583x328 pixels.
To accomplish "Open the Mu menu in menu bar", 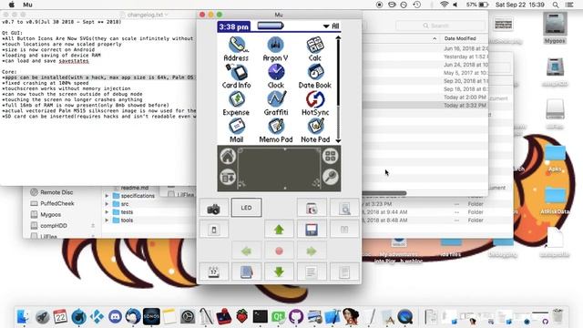I will [x=27, y=5].
